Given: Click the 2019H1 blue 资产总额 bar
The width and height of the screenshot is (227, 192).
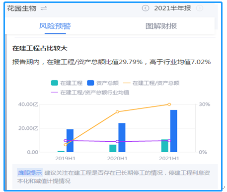Looking at the screenshot, I should click(70, 141).
